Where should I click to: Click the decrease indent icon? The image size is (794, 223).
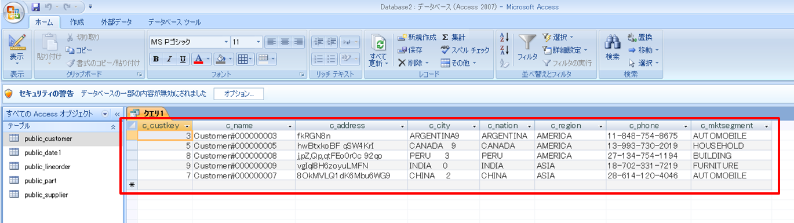click(318, 42)
